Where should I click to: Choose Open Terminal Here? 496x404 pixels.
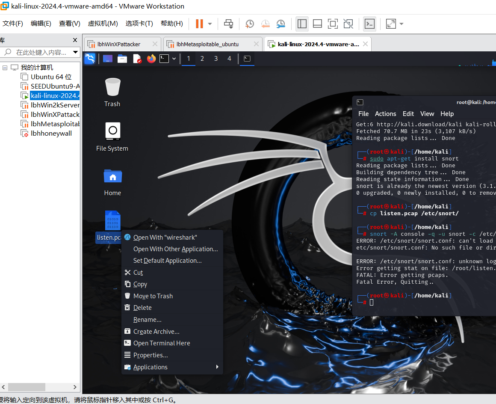point(172,343)
